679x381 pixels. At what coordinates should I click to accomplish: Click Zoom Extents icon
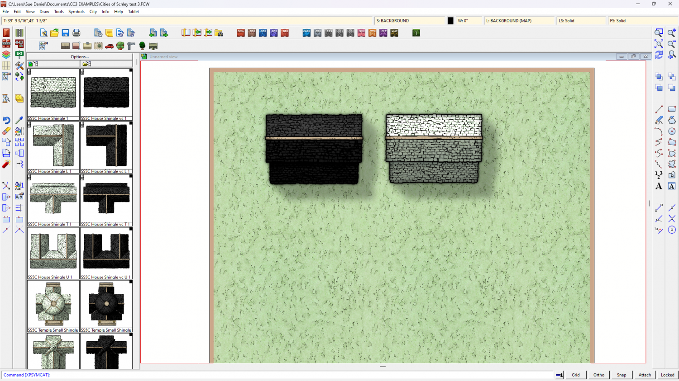coord(659,43)
